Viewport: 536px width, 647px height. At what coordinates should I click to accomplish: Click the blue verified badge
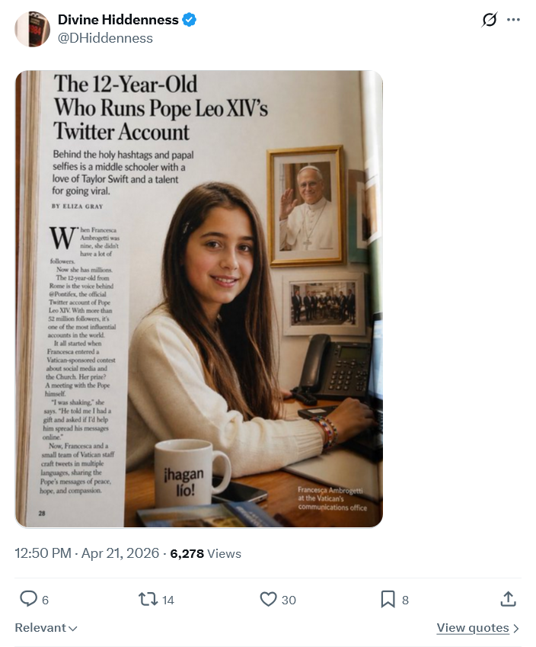click(190, 20)
